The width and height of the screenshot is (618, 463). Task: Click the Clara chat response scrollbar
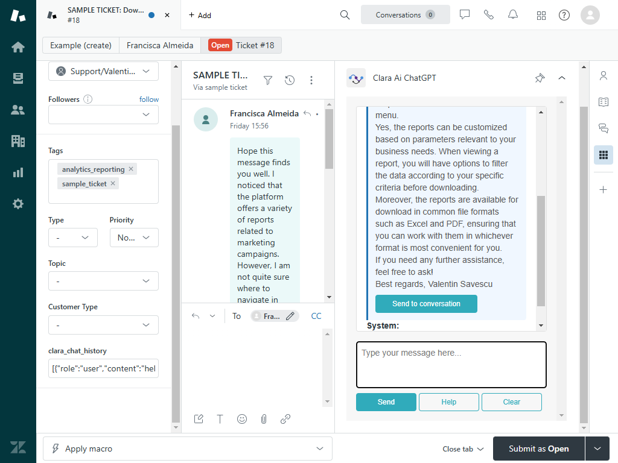coord(541,250)
